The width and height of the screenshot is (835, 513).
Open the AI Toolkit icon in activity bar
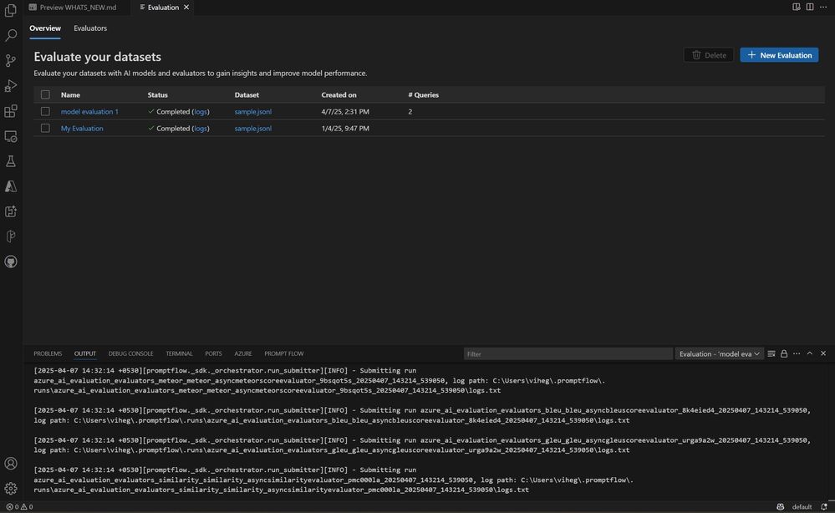[11, 211]
